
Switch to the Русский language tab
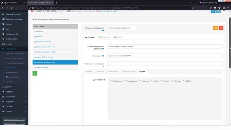pyautogui.click(x=90, y=37)
